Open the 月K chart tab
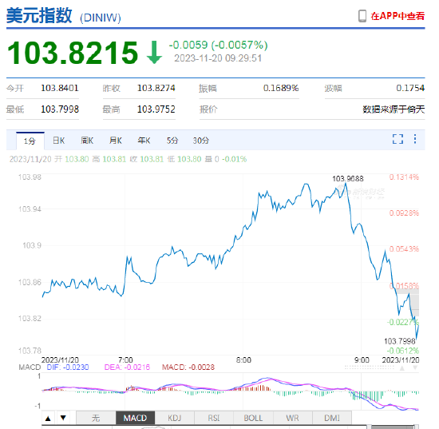The image size is (439, 429). click(x=116, y=141)
